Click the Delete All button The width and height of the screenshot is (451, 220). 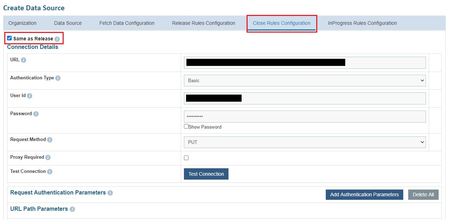click(x=423, y=194)
